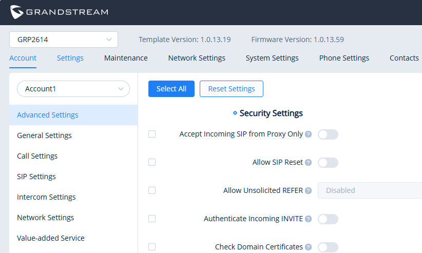Click the Select All button
422x253 pixels.
[171, 89]
